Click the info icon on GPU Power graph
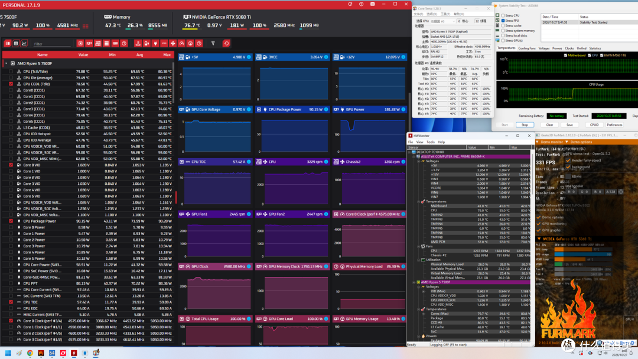 (403, 109)
